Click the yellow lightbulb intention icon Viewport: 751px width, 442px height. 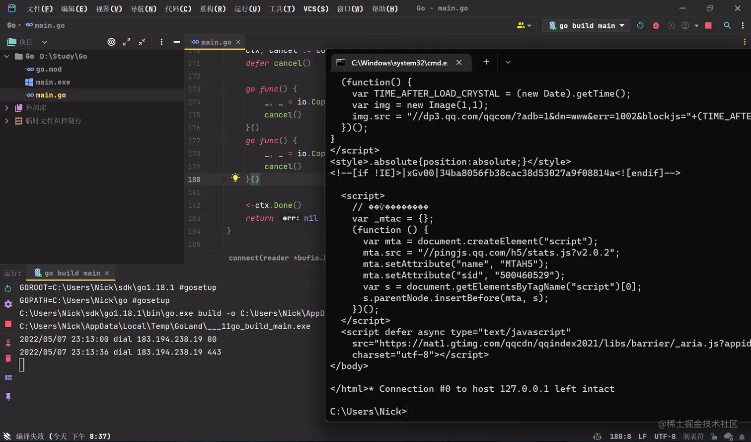tap(235, 178)
